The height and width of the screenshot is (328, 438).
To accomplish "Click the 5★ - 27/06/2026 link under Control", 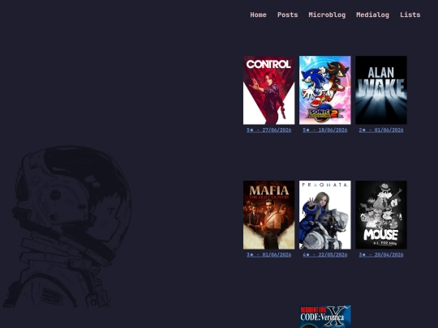I will [x=268, y=130].
